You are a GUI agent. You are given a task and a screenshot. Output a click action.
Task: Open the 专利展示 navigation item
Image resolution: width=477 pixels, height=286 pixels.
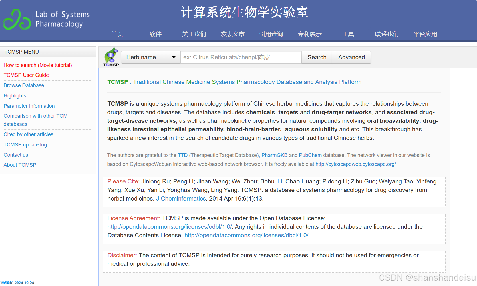[x=310, y=34]
